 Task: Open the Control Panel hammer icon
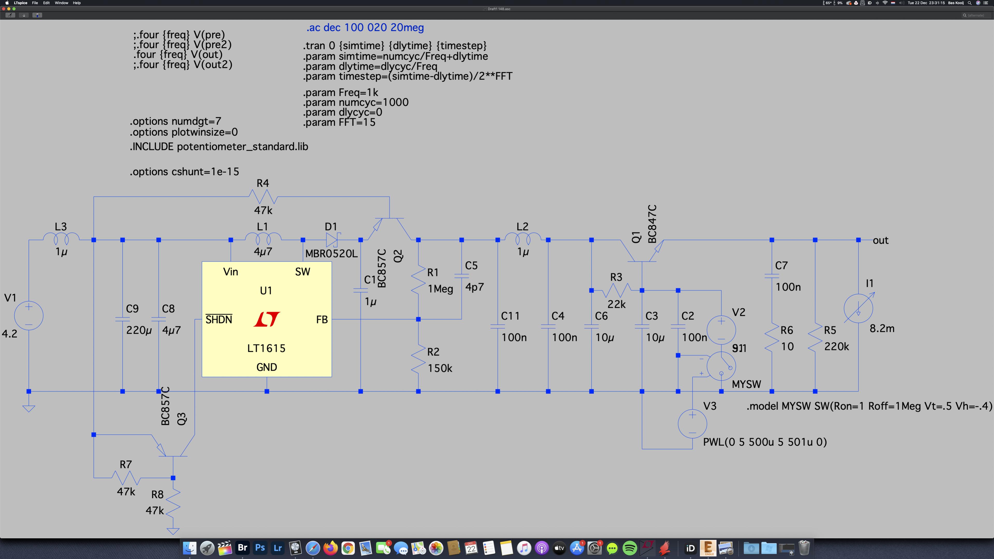tap(37, 15)
